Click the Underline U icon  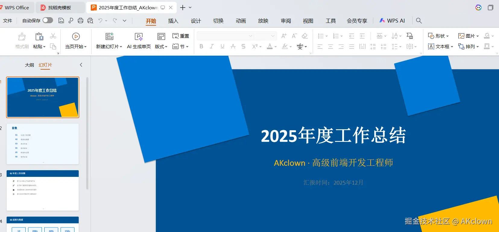(x=223, y=46)
